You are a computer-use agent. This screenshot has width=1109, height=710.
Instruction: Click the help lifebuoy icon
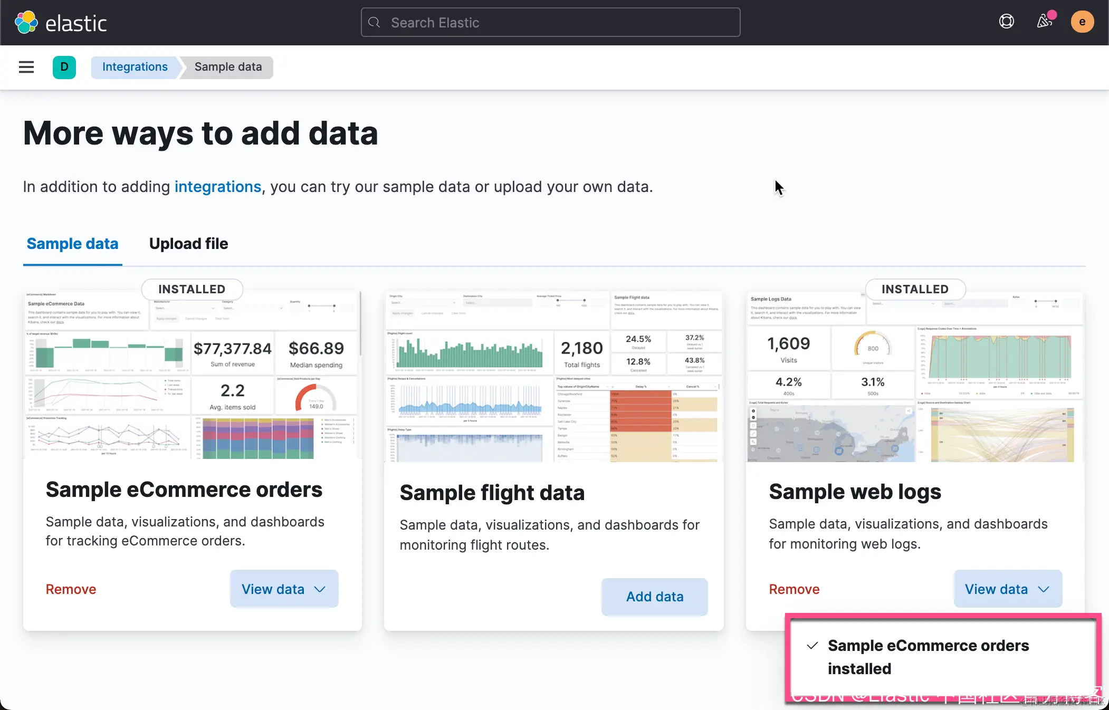point(1006,22)
